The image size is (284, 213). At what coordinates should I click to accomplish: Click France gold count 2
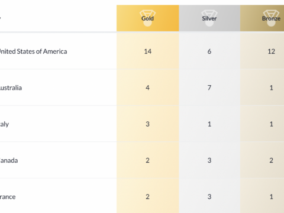147,197
